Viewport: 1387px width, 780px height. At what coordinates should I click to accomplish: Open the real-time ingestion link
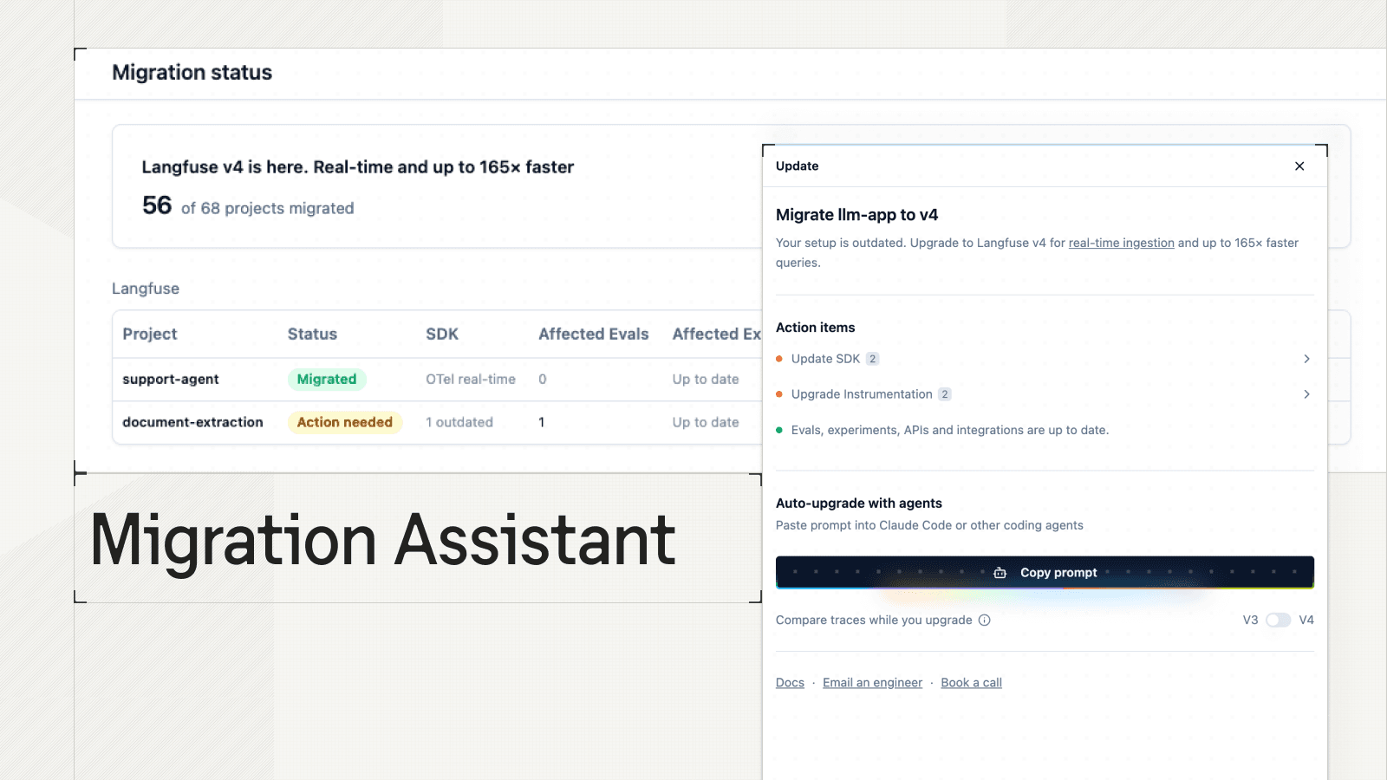click(1121, 243)
